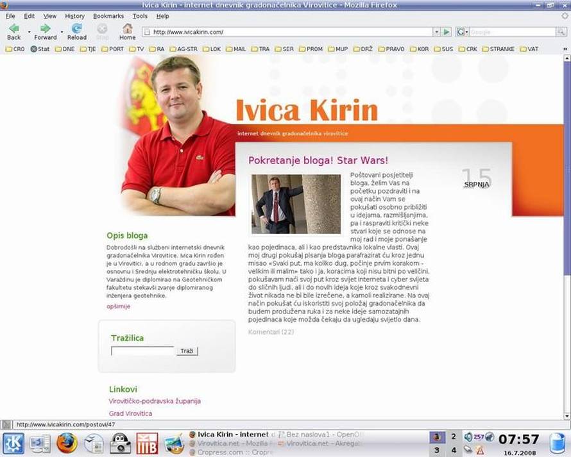The width and height of the screenshot is (571, 457).
Task: Open the address bar URL history dropdown
Action: tap(436, 31)
